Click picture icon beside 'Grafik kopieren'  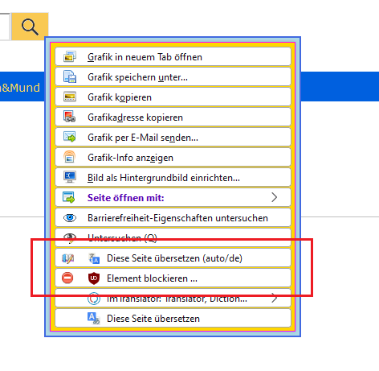coord(70,97)
